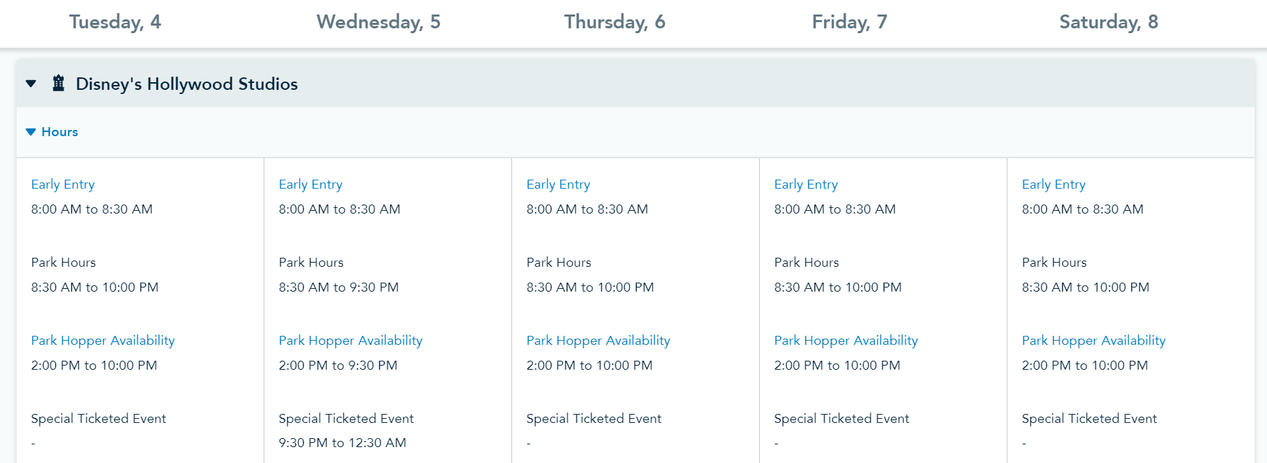Click Disney's Hollywood Studios heading text
This screenshot has width=1267, height=463.
(x=187, y=84)
